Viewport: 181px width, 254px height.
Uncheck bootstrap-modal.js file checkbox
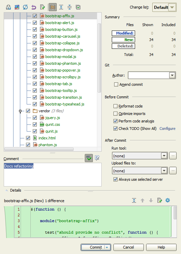coord(35,57)
